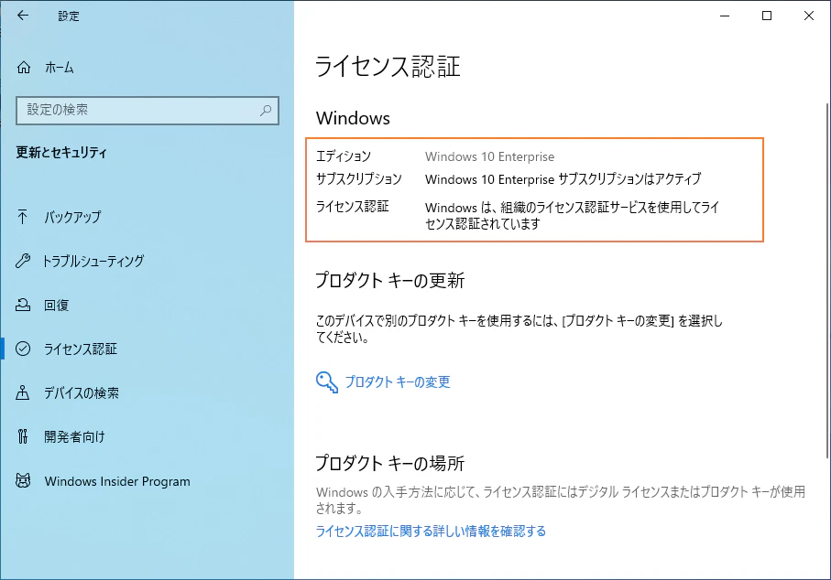Minimize the 設定 window
The image size is (831, 580).
click(725, 16)
